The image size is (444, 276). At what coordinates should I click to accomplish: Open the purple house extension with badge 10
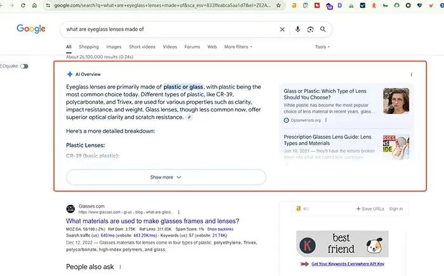(329, 6)
